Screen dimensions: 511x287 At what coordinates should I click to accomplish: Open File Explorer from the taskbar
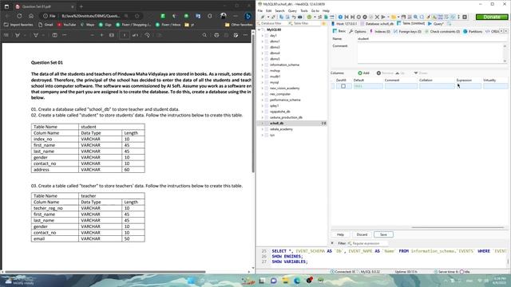[x=286, y=281]
